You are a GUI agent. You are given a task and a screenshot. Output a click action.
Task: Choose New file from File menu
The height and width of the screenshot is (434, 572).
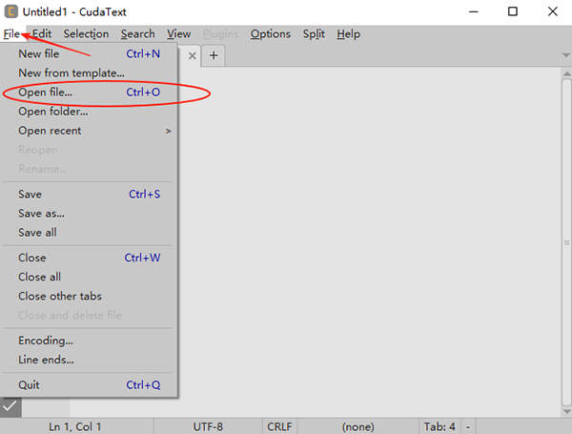tap(89, 54)
